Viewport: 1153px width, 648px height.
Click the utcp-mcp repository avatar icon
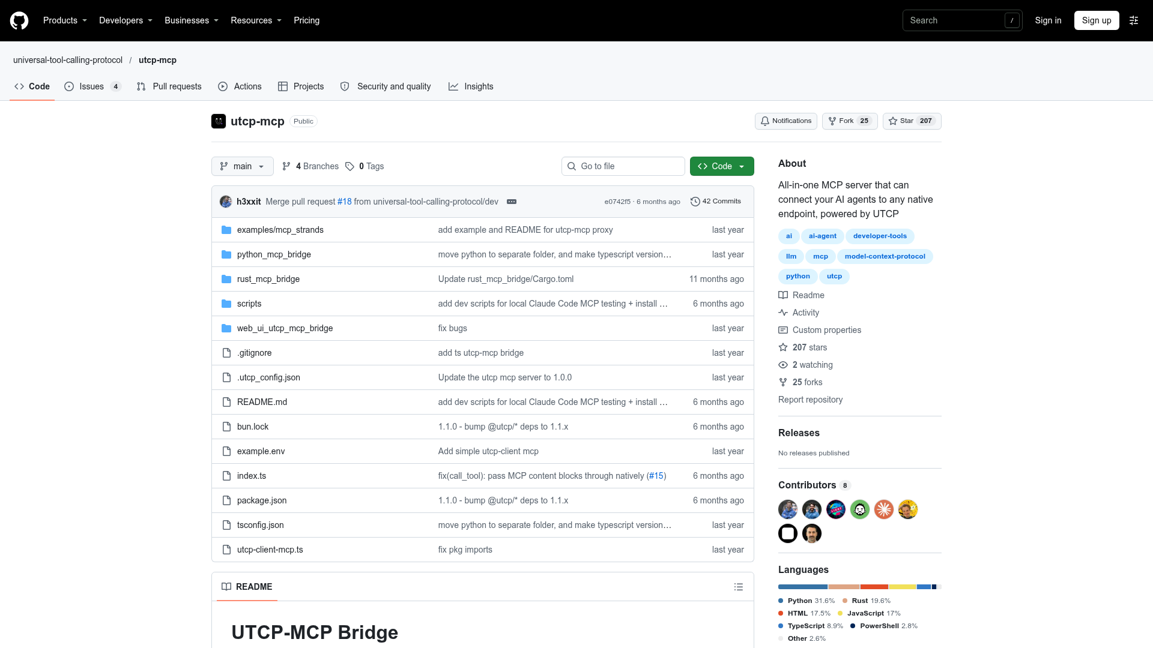tap(219, 121)
